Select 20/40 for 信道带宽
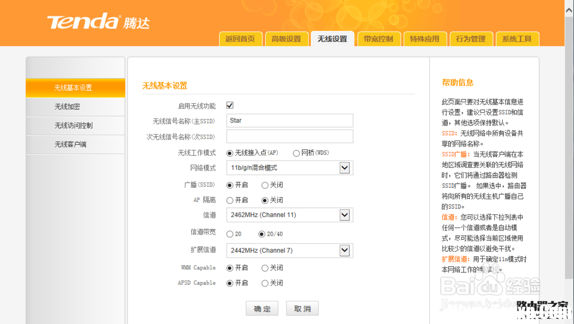The image size is (574, 324). [262, 234]
